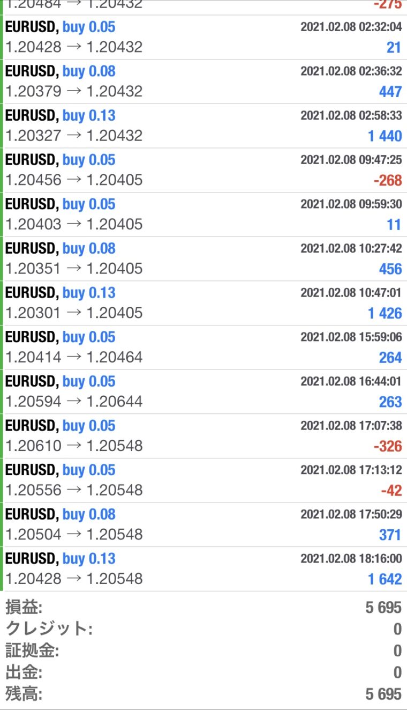The image size is (407, 710).
Task: Tap the 出金 withdrawal row
Action: point(204,672)
